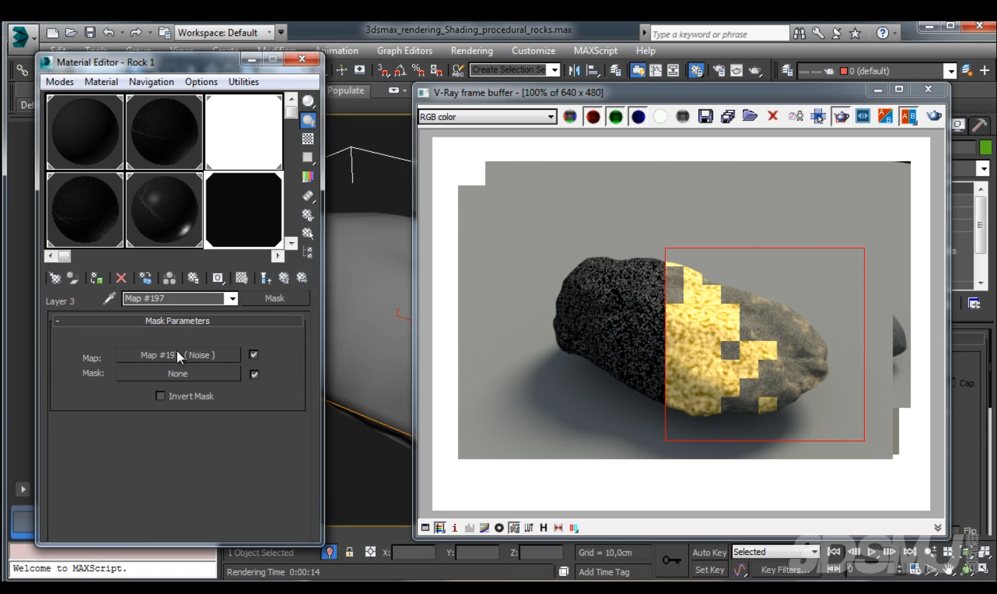Screen dimensions: 997x594
Task: Open the Material menu in Material Editor
Action: point(102,82)
